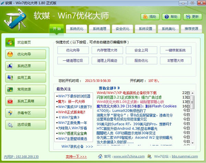
Task: Click the Swiss army knife app logo
Action: pos(15,19)
